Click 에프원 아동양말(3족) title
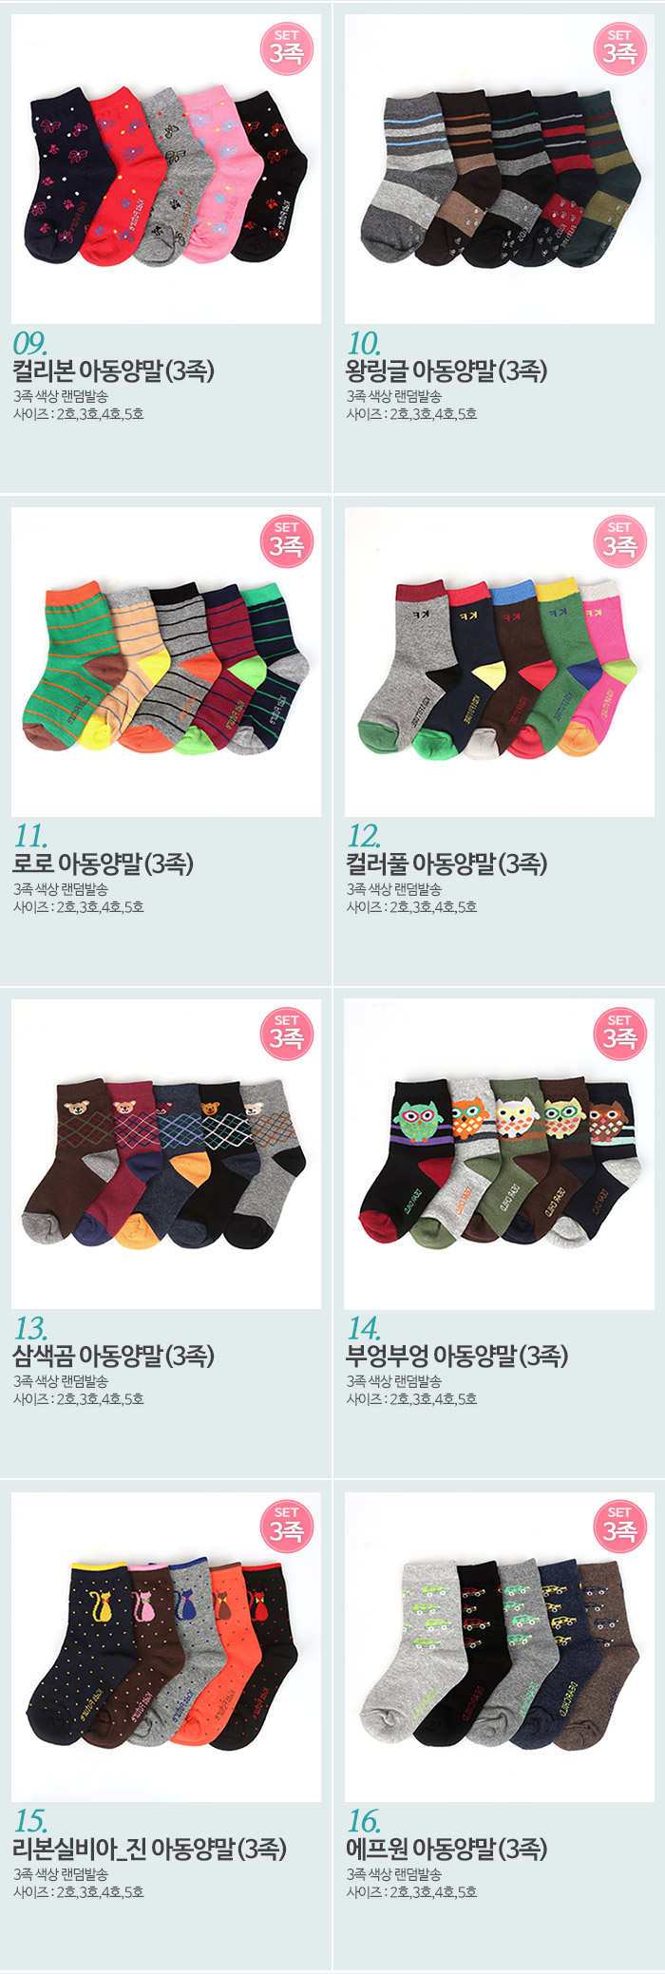The width and height of the screenshot is (665, 1974). point(446,1849)
